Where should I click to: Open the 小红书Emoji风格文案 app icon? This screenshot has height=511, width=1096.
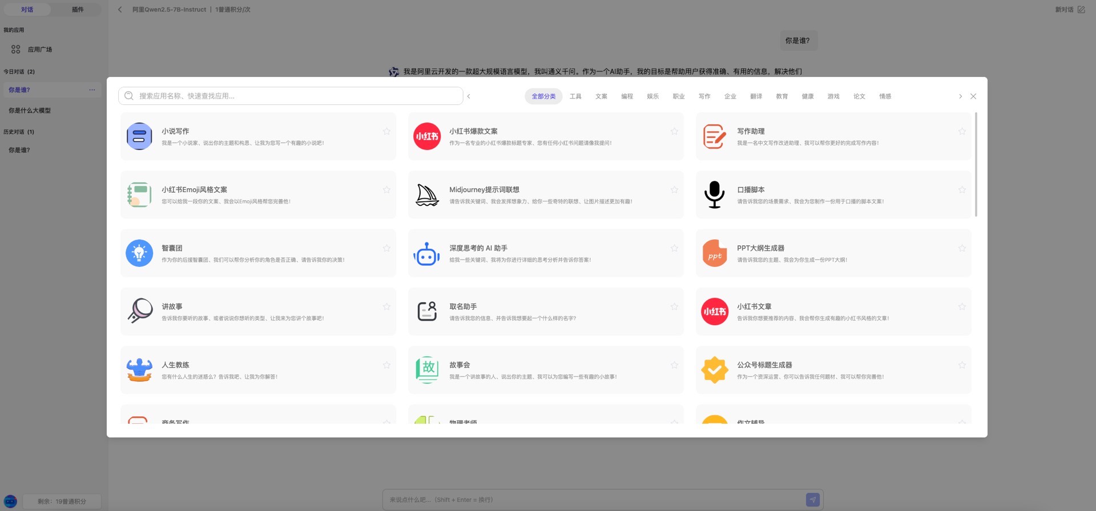(139, 194)
